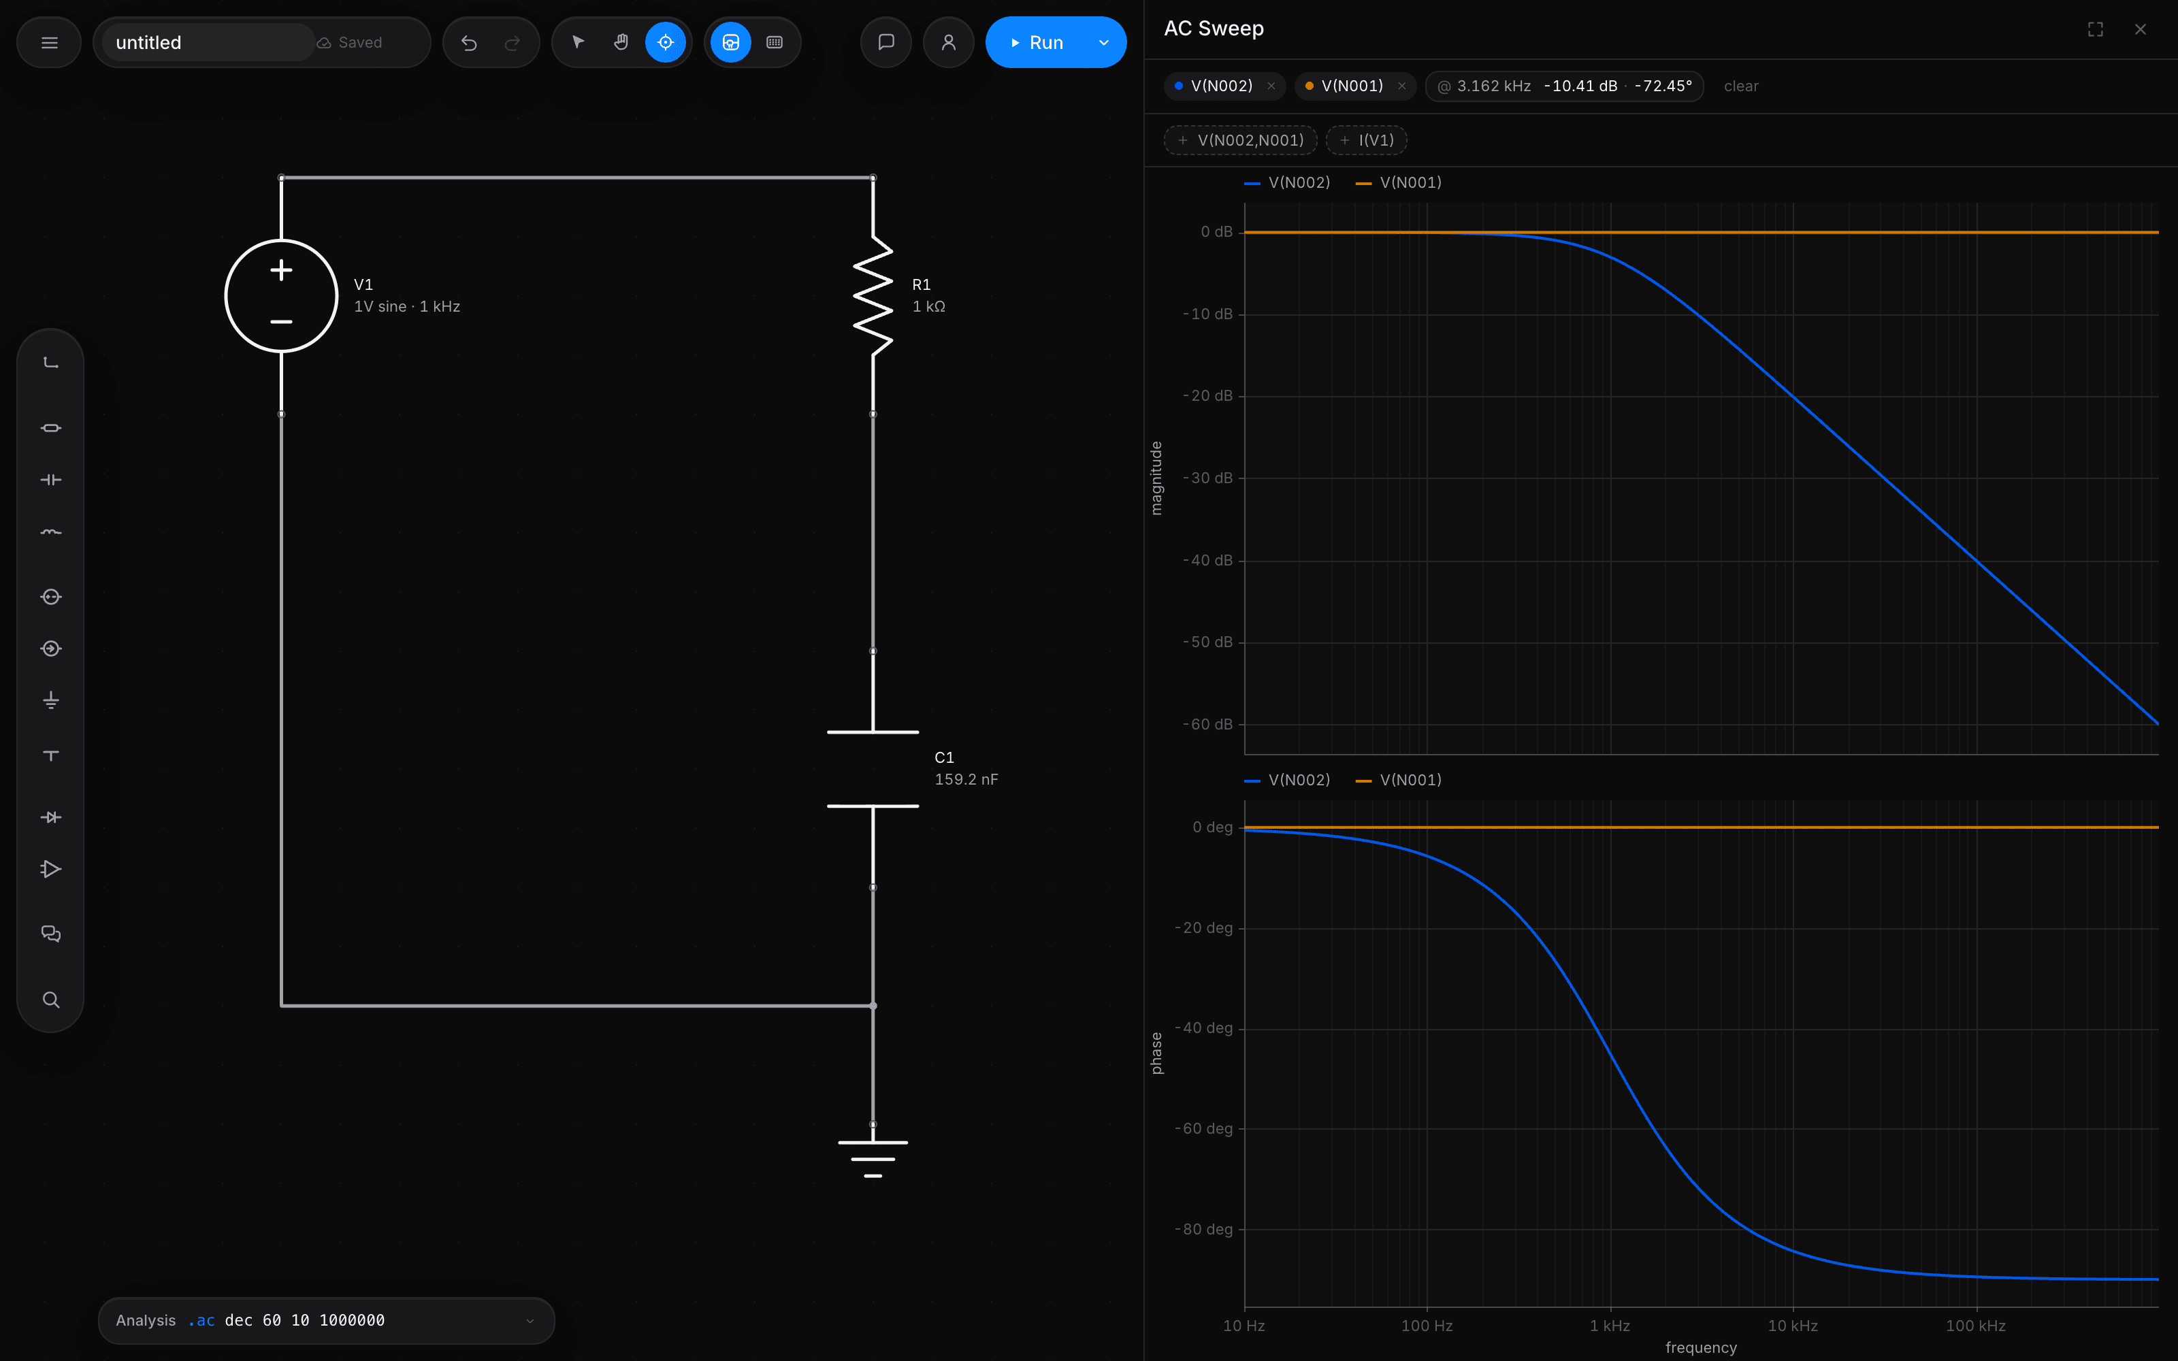Add a voltage source component

[50, 597]
